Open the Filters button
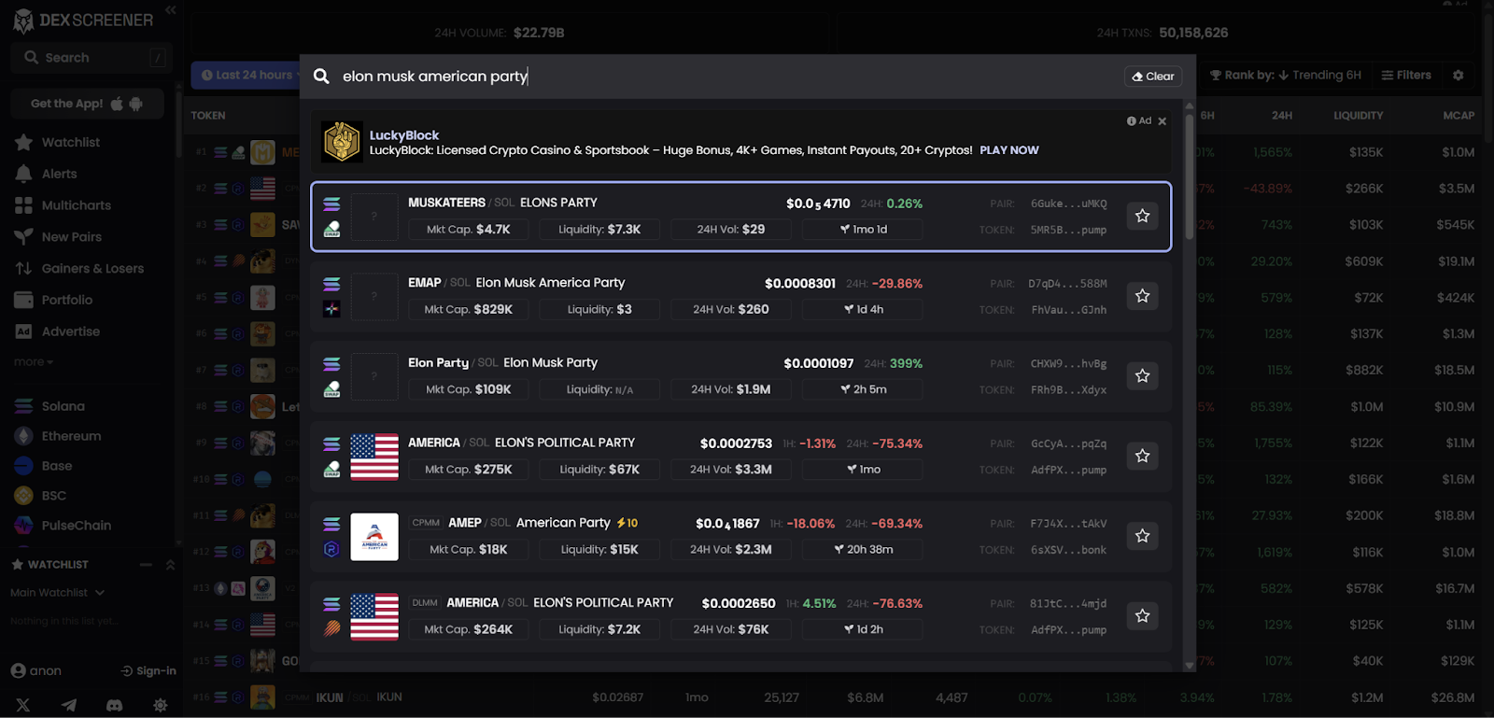This screenshot has height=718, width=1494. (x=1406, y=76)
